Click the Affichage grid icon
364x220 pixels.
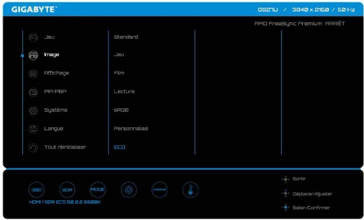tap(33, 74)
